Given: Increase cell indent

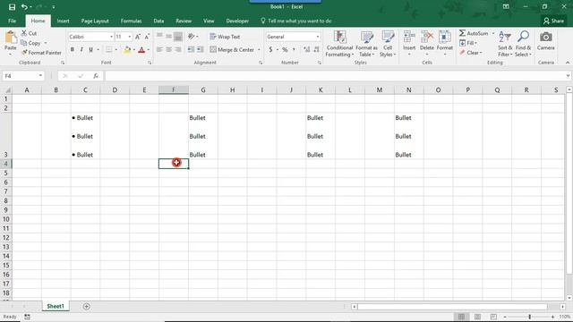Looking at the screenshot, I should (200, 50).
